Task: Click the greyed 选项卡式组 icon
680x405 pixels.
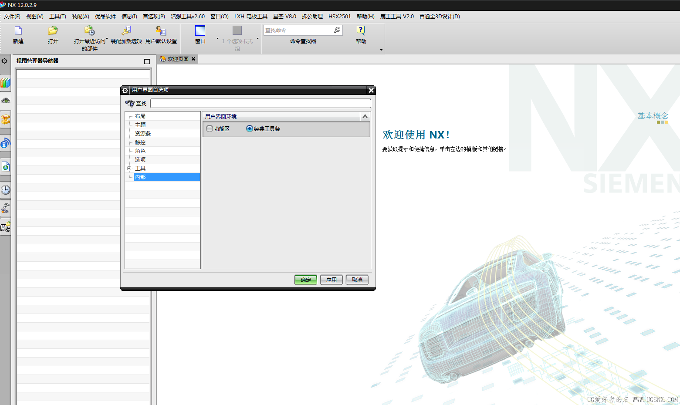Action: 237,30
